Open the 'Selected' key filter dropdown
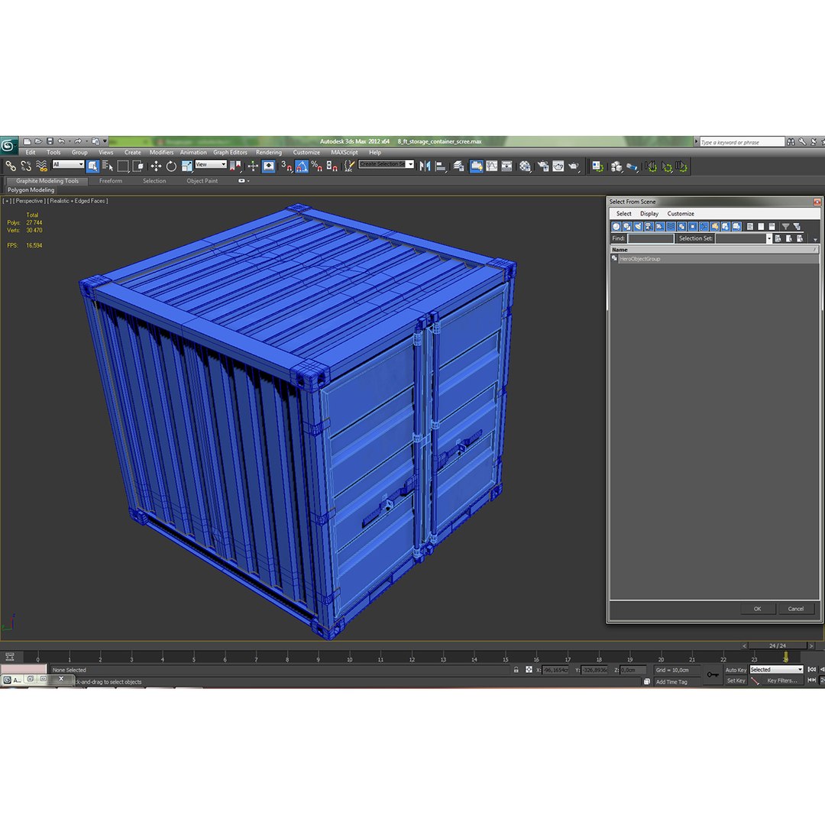 point(777,670)
